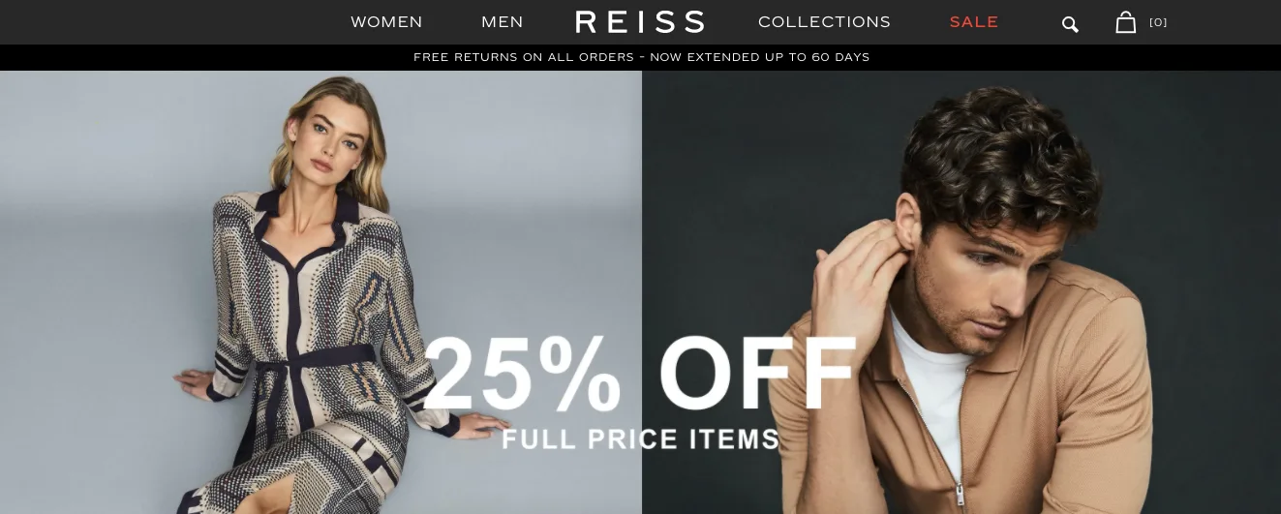Go to the red SALE link
Viewport: 1281px width, 514px height.
click(974, 22)
